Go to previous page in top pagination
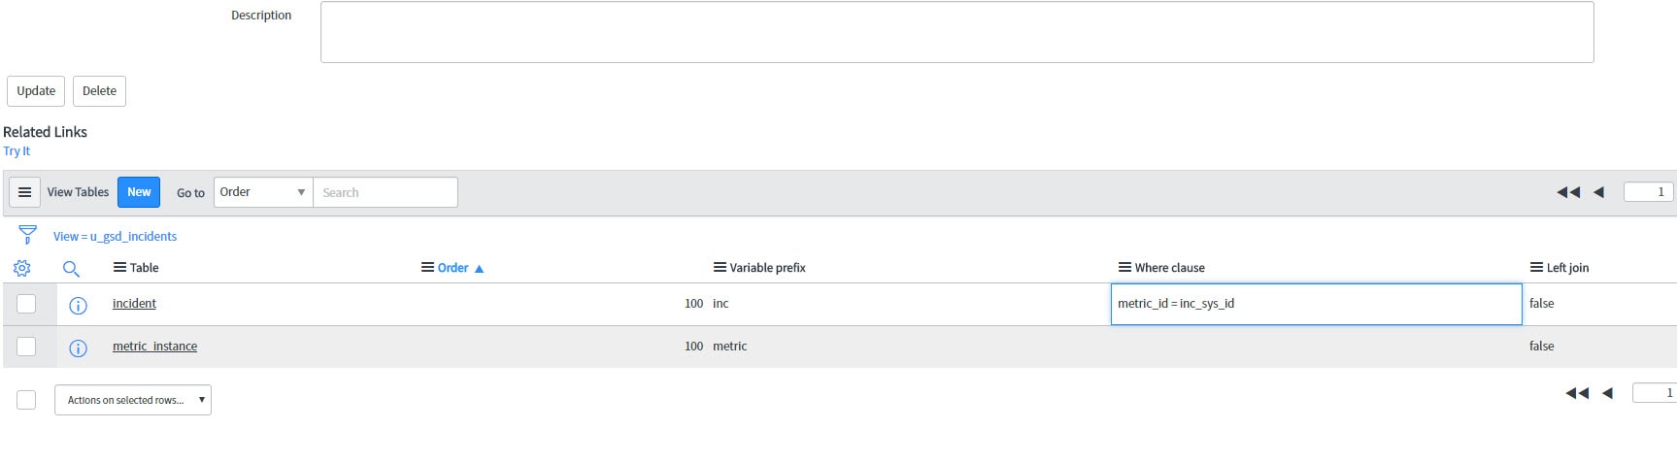 click(1598, 192)
